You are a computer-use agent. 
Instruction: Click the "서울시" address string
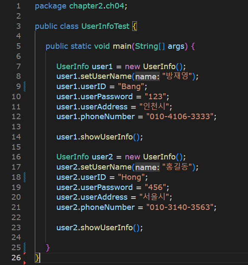154,197
